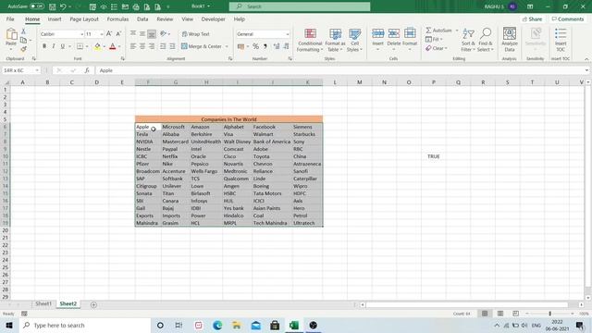The height and width of the screenshot is (333, 592).
Task: Click the Accounting Number Format icon
Action: click(x=240, y=46)
